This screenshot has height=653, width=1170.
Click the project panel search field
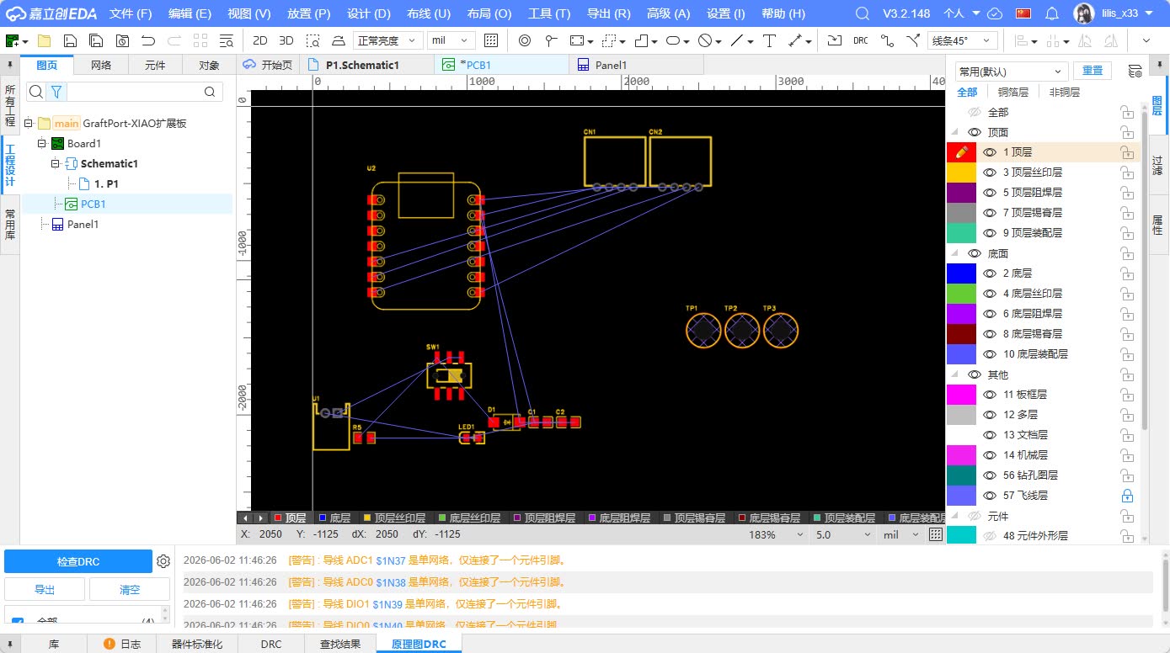133,92
